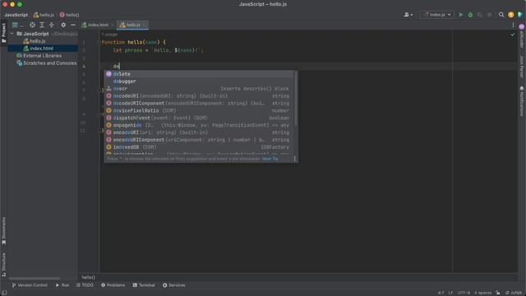Click the '1 usage' inlay hint above the function

pos(109,35)
